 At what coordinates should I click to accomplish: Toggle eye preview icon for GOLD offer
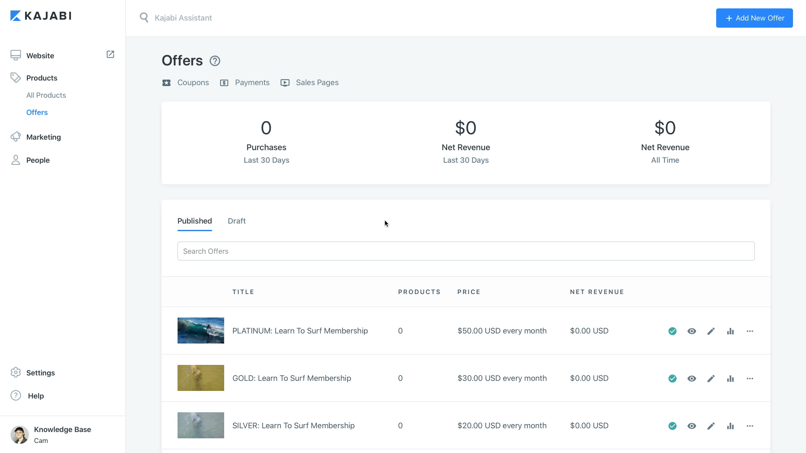pyautogui.click(x=692, y=379)
